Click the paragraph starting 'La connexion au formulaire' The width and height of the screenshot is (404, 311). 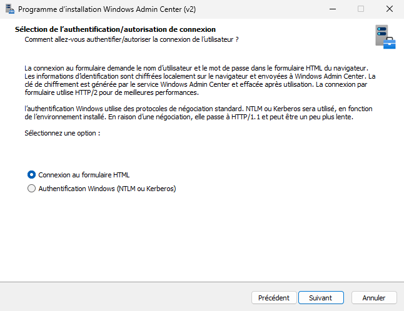pos(200,81)
